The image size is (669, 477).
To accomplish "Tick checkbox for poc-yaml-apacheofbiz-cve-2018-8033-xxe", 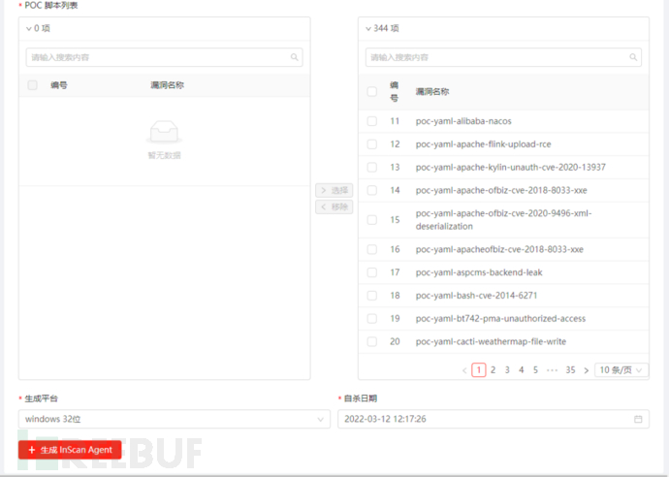I will pyautogui.click(x=372, y=249).
